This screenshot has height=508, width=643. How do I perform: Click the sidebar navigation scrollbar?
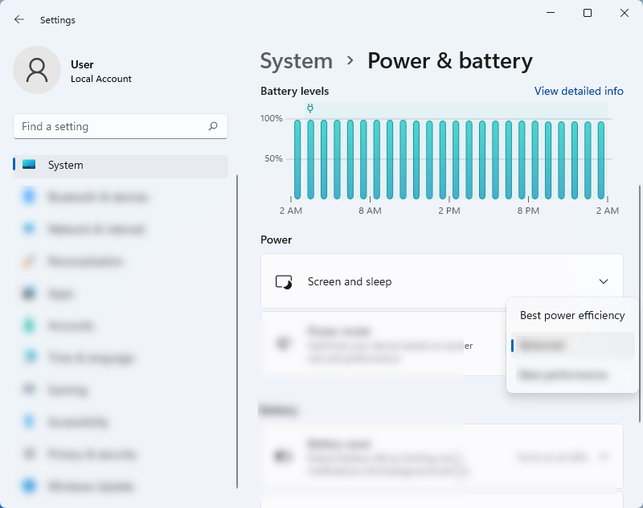pos(237,330)
